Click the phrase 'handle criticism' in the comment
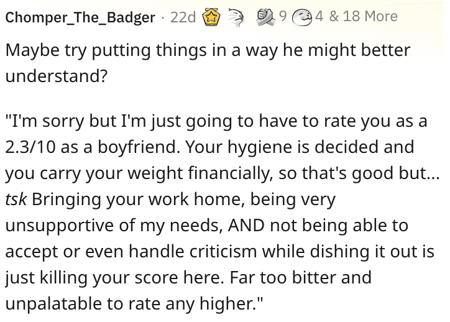The height and width of the screenshot is (322, 450). [x=193, y=251]
